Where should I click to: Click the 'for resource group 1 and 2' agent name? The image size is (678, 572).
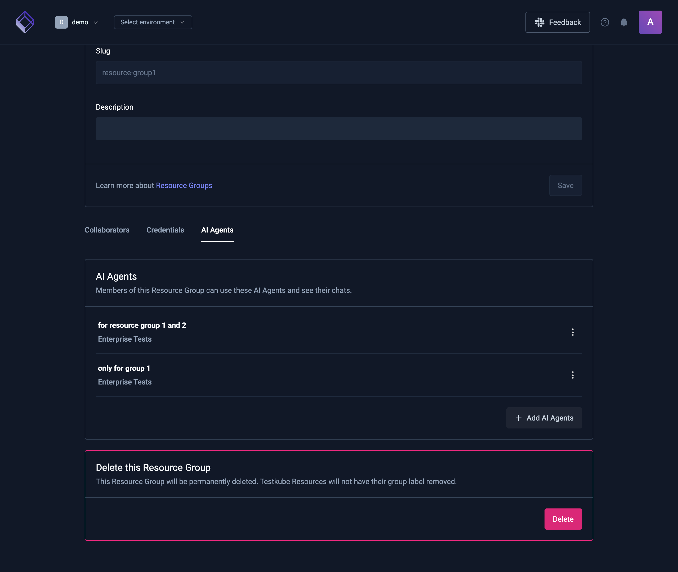142,325
